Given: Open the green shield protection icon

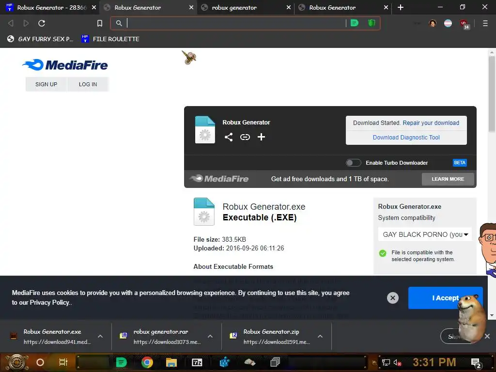Looking at the screenshot, I should point(372,23).
